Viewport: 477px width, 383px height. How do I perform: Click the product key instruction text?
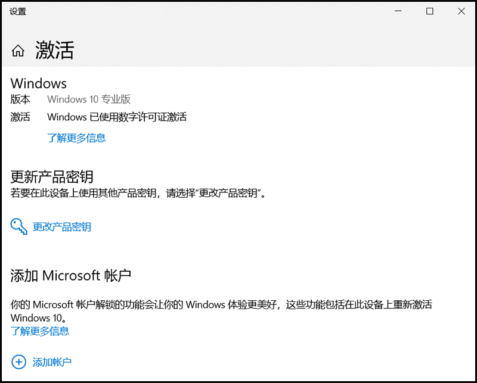138,193
